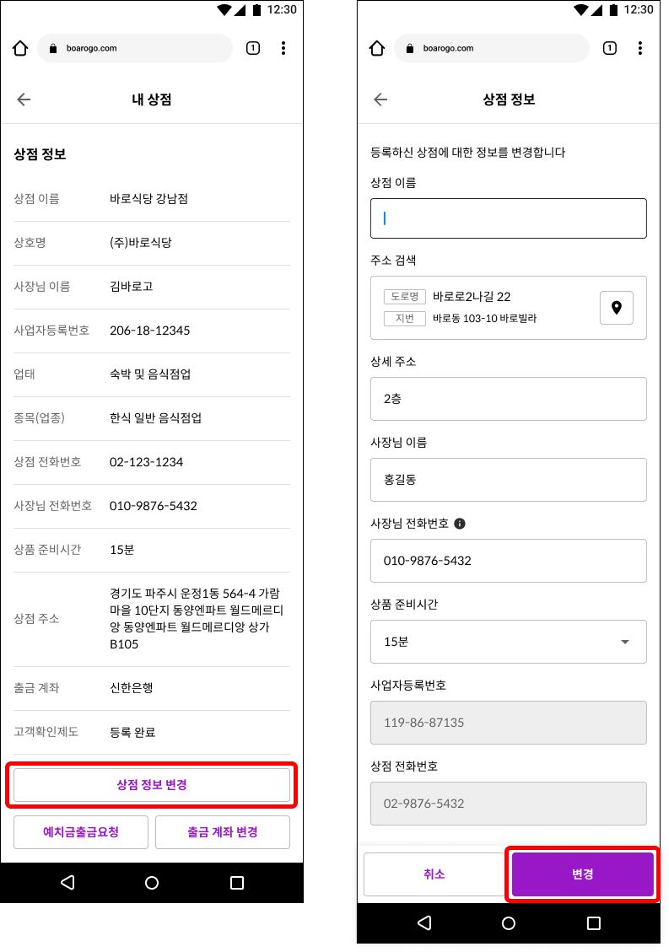Click the 사장님 이름 field containing 홍길동

(509, 480)
